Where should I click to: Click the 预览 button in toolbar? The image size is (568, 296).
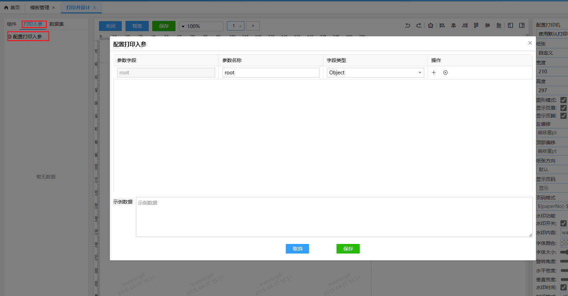click(x=137, y=26)
